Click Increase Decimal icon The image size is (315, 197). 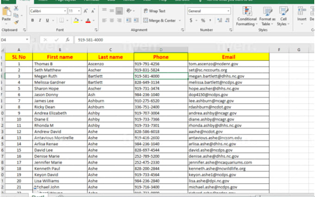tap(220, 20)
